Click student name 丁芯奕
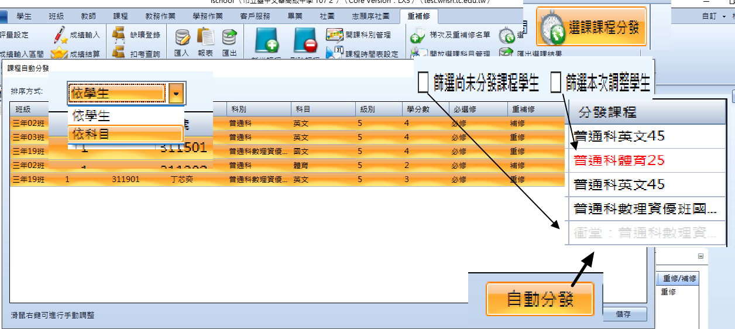The height and width of the screenshot is (329, 735). tap(181, 179)
